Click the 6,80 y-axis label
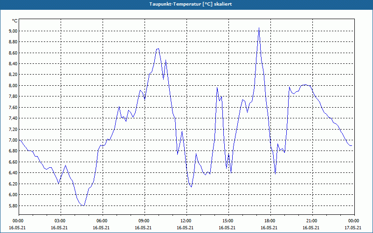373x233 pixels. tap(13, 151)
